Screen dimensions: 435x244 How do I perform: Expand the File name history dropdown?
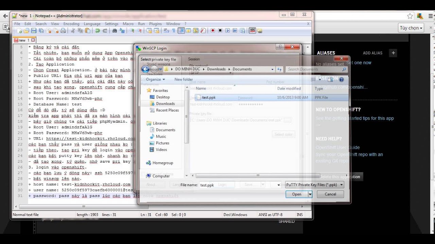click(x=279, y=185)
